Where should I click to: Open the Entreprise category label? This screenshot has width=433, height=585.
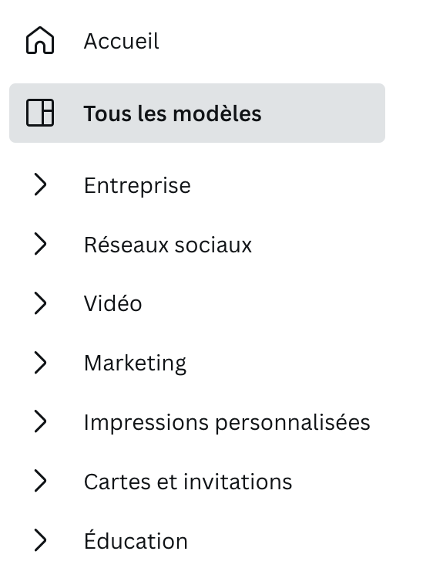137,185
